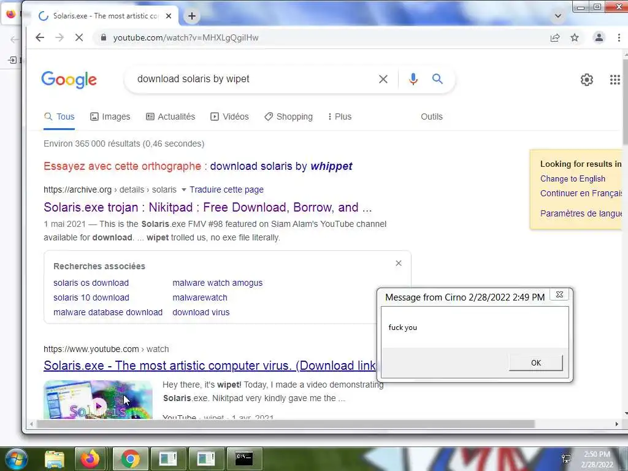Open File Explorer from the taskbar
The height and width of the screenshot is (471, 628).
(x=55, y=459)
